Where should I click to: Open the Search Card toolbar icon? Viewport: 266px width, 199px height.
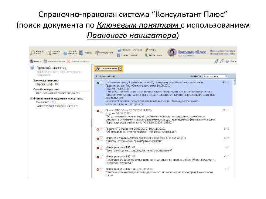pyautogui.click(x=49, y=53)
